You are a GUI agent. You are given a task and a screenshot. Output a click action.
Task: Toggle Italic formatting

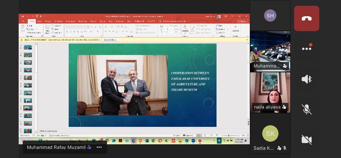point(71,32)
